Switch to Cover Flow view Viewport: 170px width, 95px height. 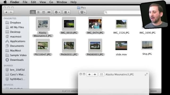tap(49, 12)
